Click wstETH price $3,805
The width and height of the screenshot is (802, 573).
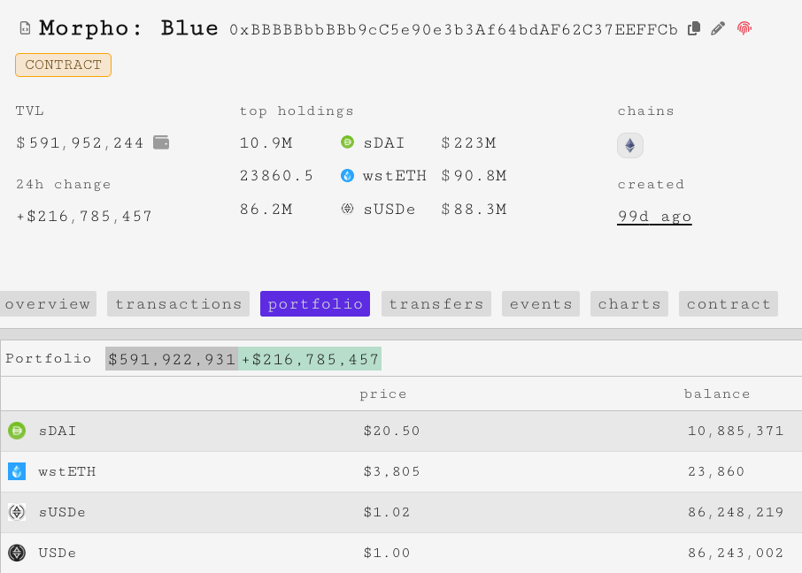[392, 471]
